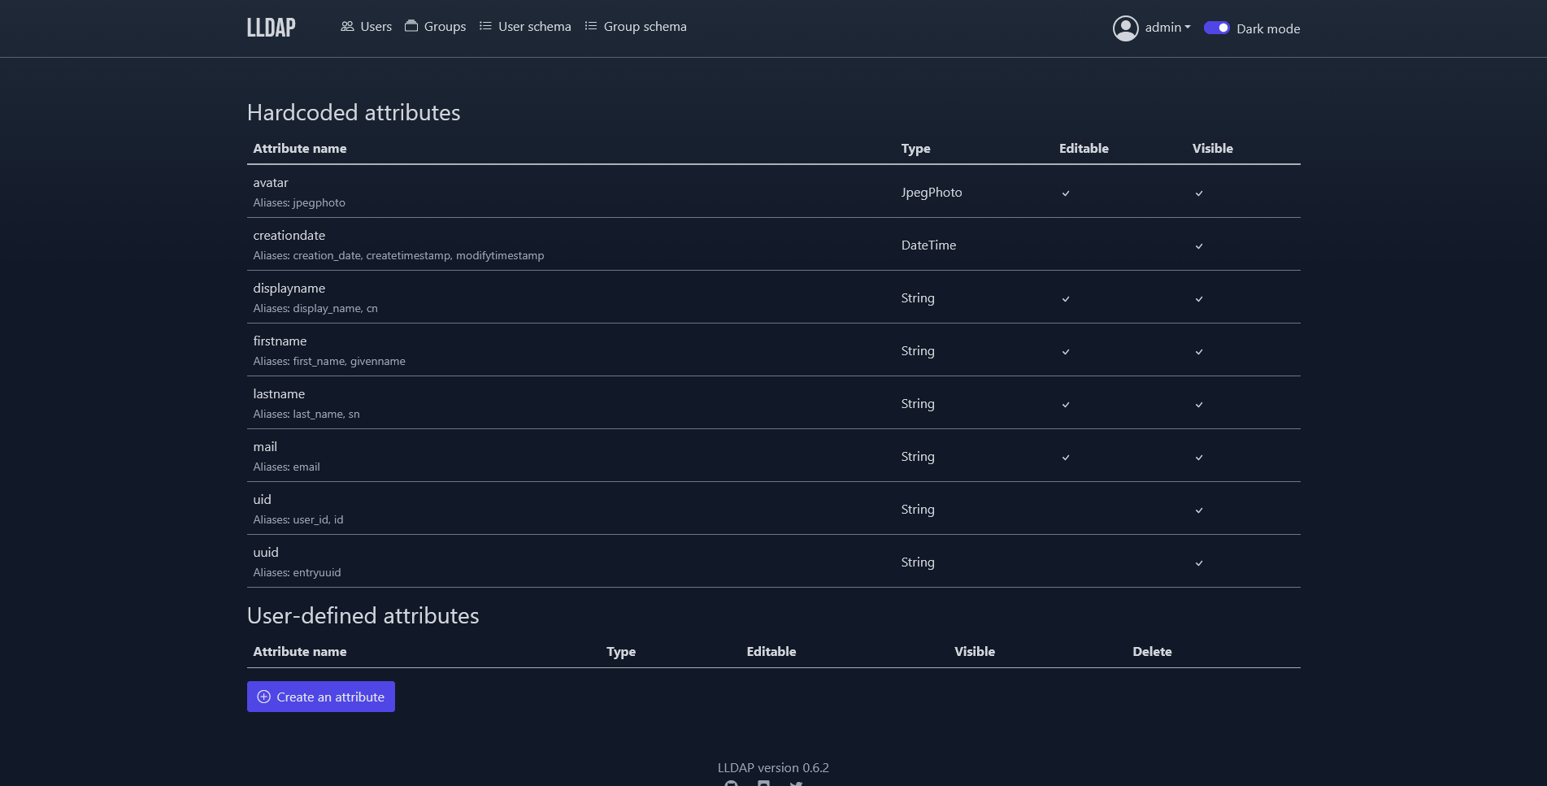Screen dimensions: 1547x786
Task: Click the Groups folder icon in navbar
Action: (x=411, y=26)
